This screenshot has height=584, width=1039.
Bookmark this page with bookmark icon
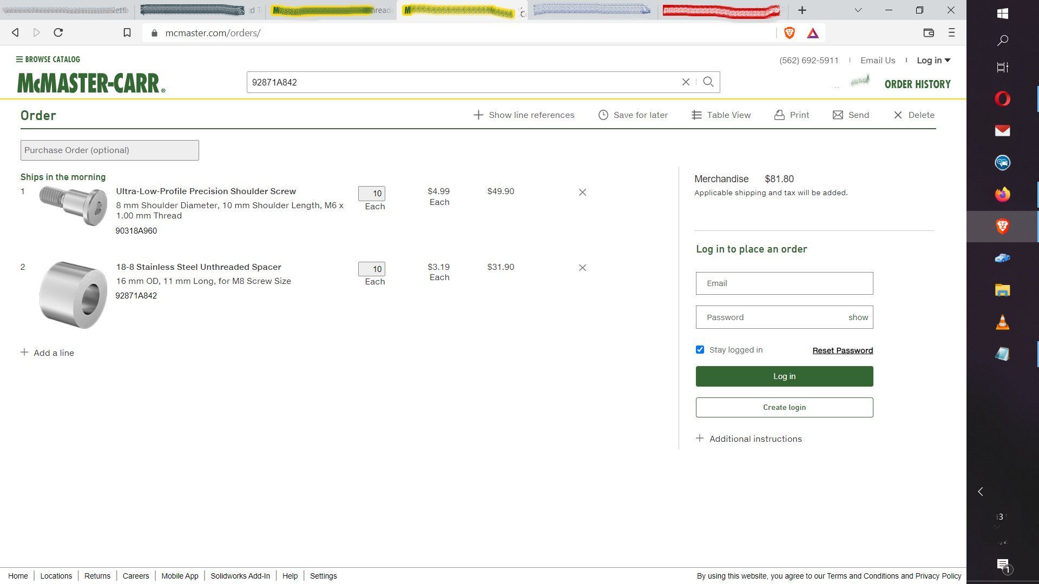click(127, 33)
